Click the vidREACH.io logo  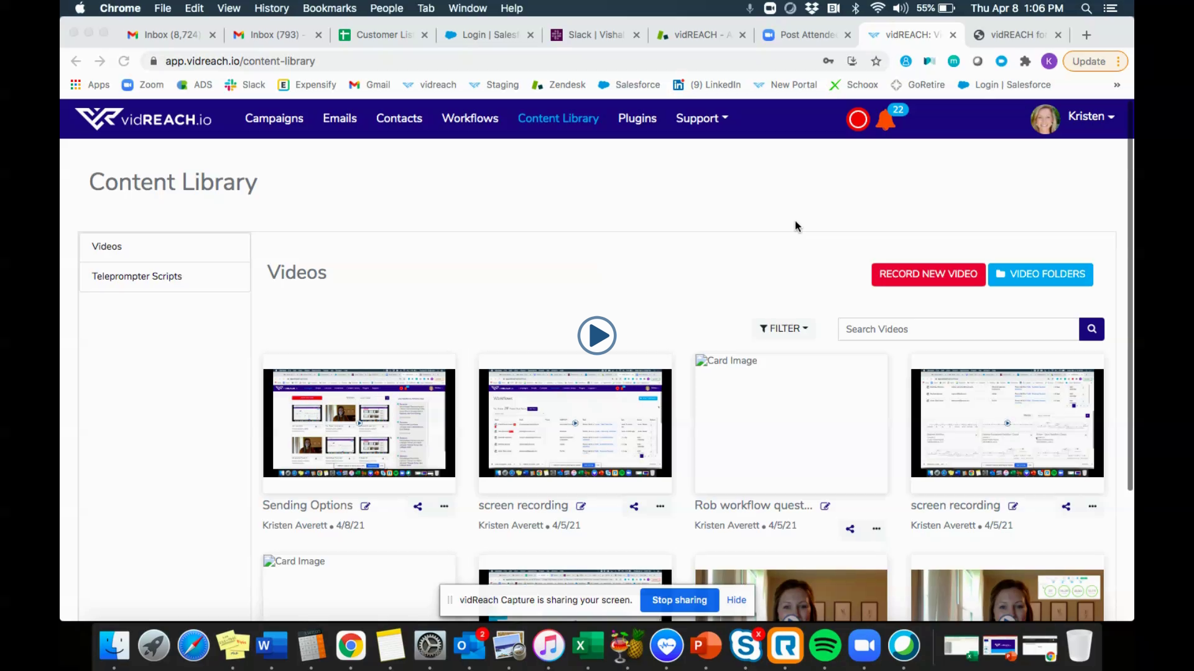pyautogui.click(x=143, y=118)
